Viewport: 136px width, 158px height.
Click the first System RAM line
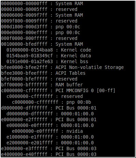[x=42, y=4]
